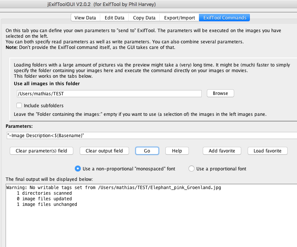Click the 'Use all images in this folder' label
The width and height of the screenshot is (297, 247).
[47, 84]
